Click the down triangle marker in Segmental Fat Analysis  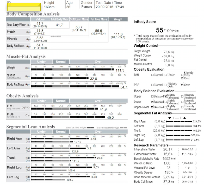(x=170, y=118)
